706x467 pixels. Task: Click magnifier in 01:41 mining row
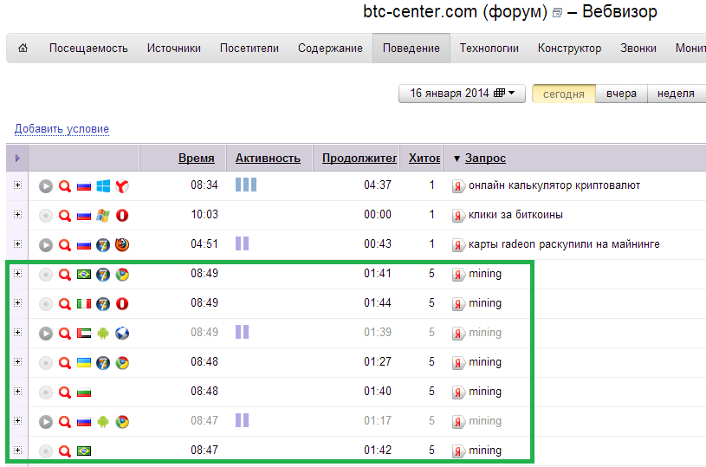pyautogui.click(x=65, y=275)
